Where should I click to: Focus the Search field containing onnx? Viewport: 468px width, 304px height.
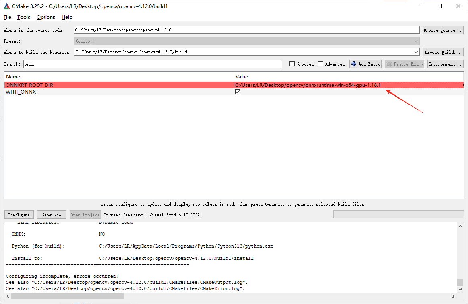(x=153, y=64)
